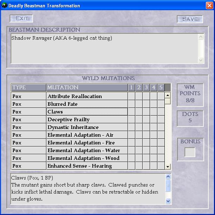Select Elemental Adaptation - Water mutation
Image resolution: width=215 pixels, height=215 pixels.
(87, 150)
